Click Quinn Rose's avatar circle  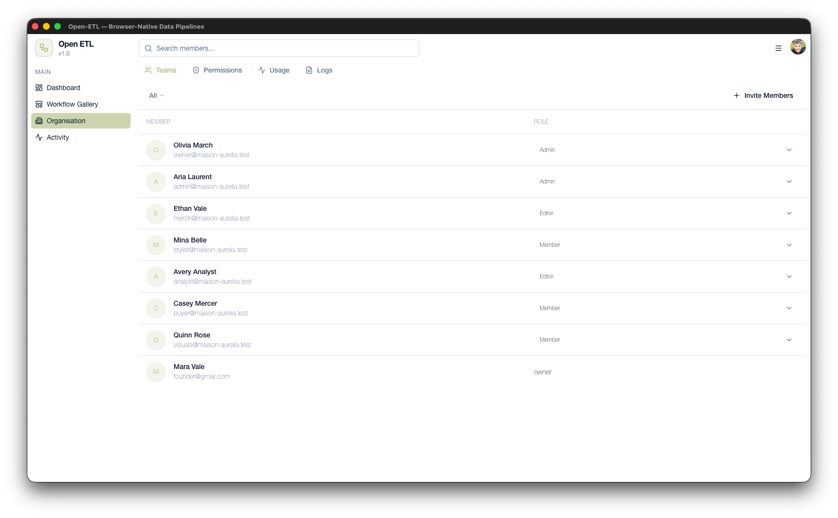[156, 340]
